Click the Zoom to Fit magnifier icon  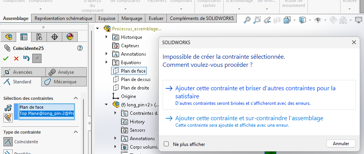coord(247,19)
